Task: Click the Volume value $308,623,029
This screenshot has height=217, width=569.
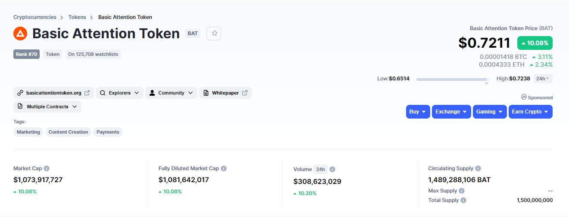Action: pyautogui.click(x=317, y=181)
